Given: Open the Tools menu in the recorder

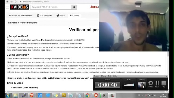Looking at the screenshot, I should [110, 76].
